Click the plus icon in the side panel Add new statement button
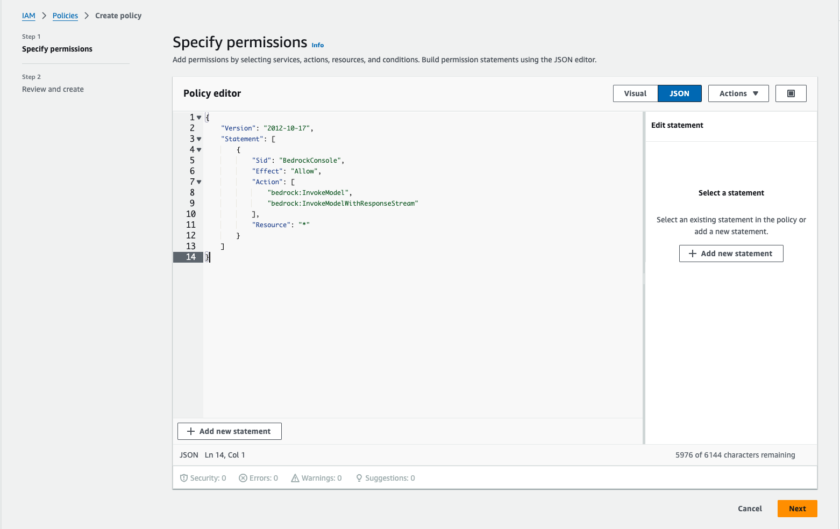This screenshot has width=840, height=529. pos(693,253)
